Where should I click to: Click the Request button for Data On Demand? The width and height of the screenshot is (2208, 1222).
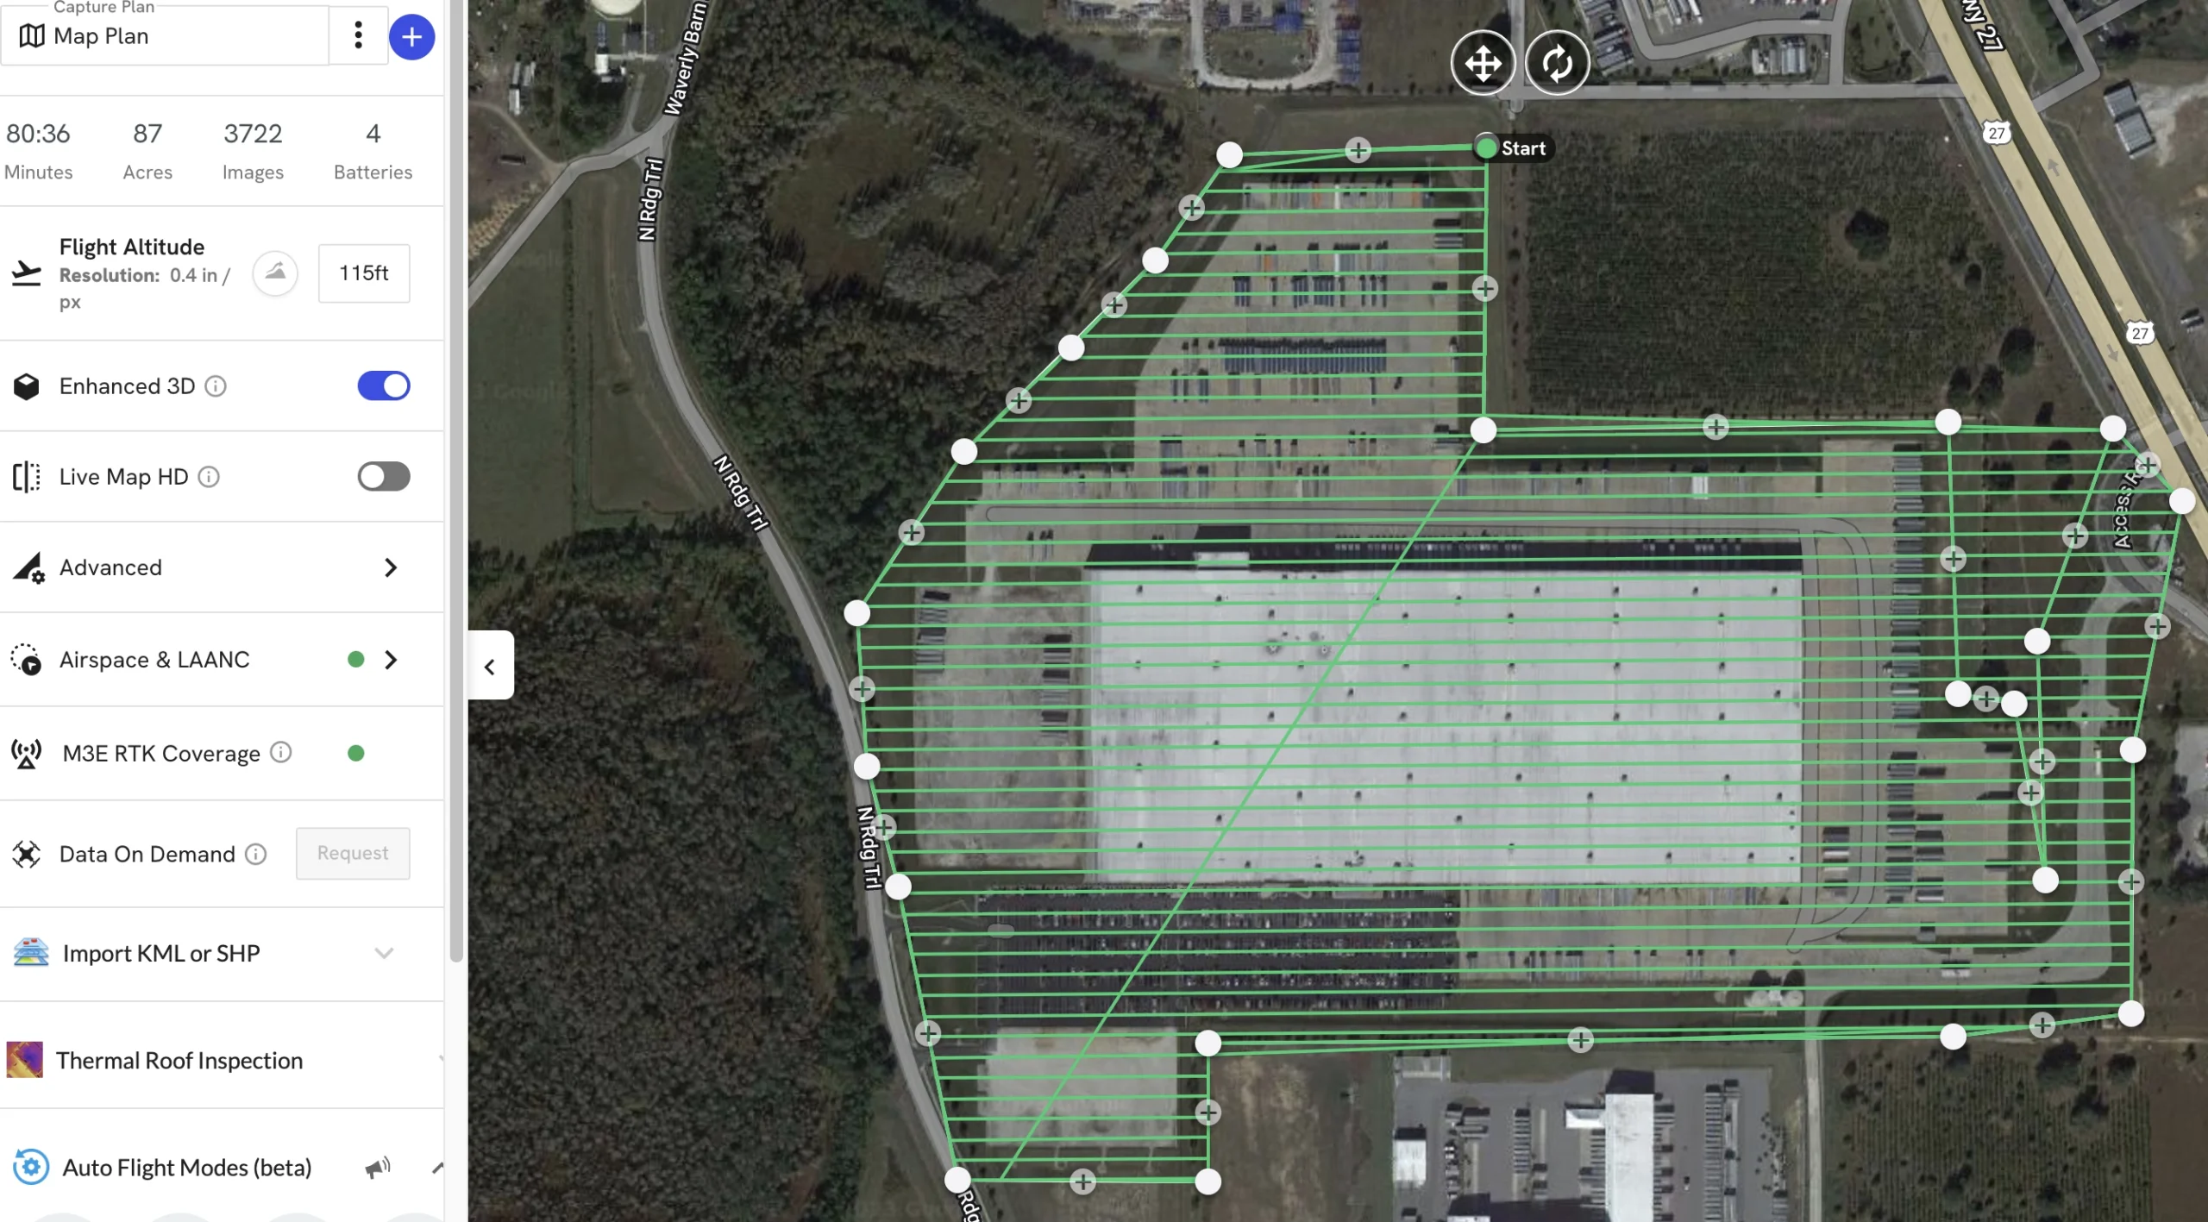pyautogui.click(x=352, y=853)
